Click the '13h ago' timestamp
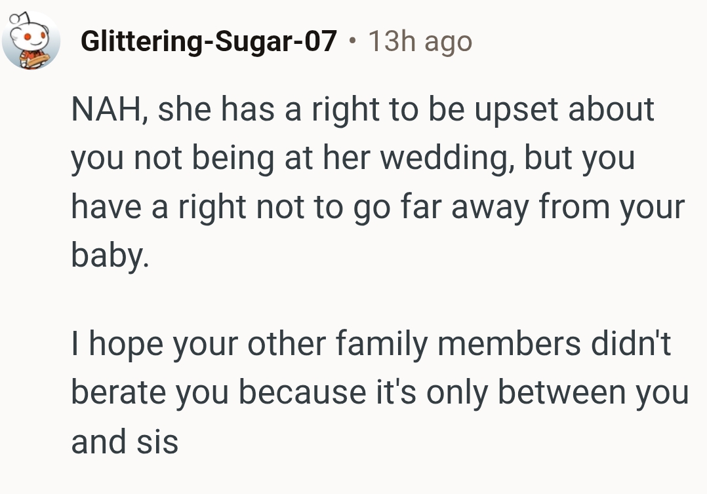The width and height of the screenshot is (707, 494). (420, 42)
